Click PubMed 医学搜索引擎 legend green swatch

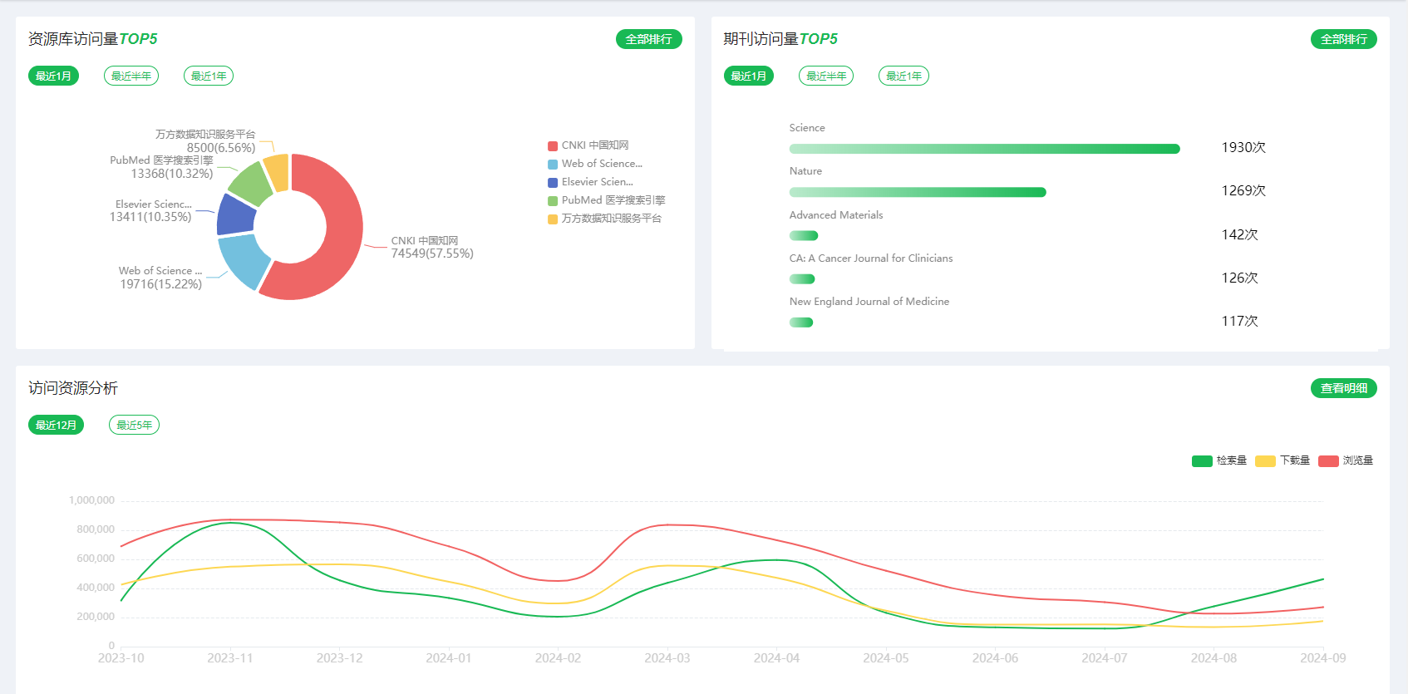click(x=553, y=201)
